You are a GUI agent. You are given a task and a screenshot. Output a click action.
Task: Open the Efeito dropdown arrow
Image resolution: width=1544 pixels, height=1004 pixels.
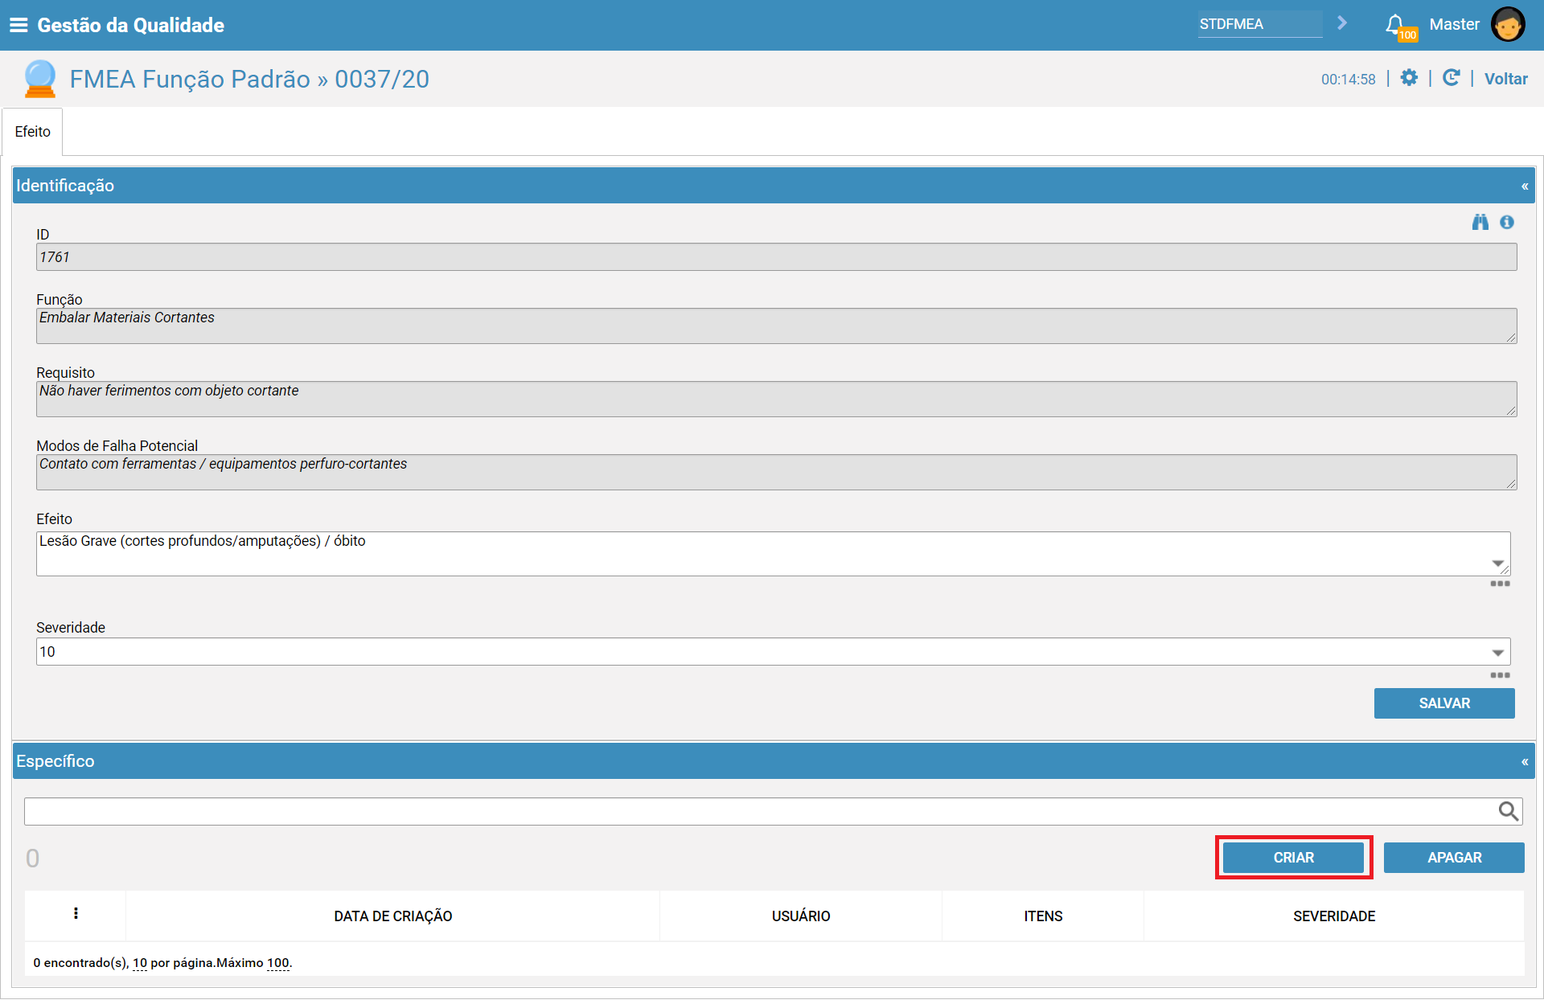click(1497, 563)
